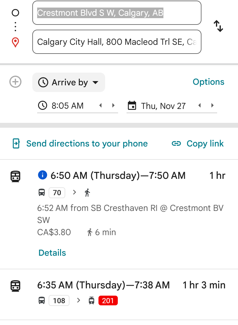238x325 pixels.
Task: Click the transit icon beside 6:35 AM route
Action: click(15, 286)
